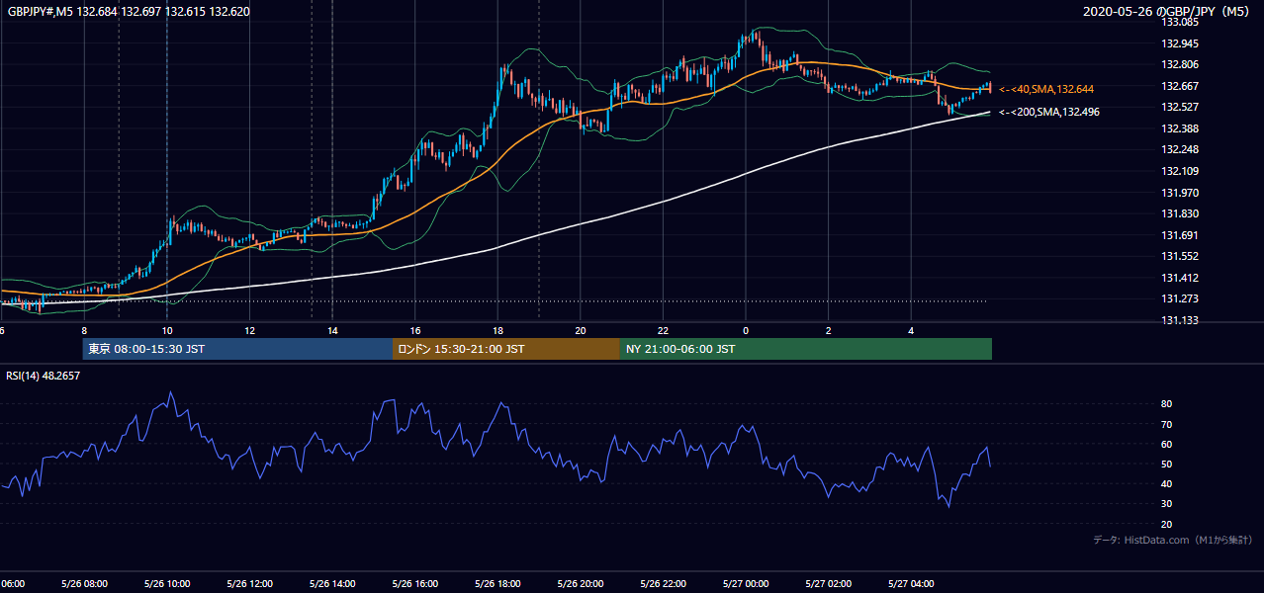Click the 5/26 12:00 date label
Viewport: 1264px width, 593px height.
(249, 584)
